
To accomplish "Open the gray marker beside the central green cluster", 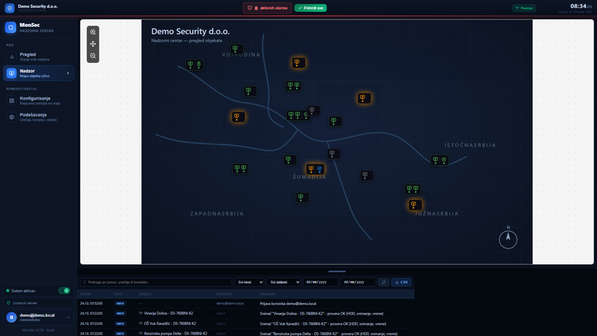I will [x=313, y=111].
